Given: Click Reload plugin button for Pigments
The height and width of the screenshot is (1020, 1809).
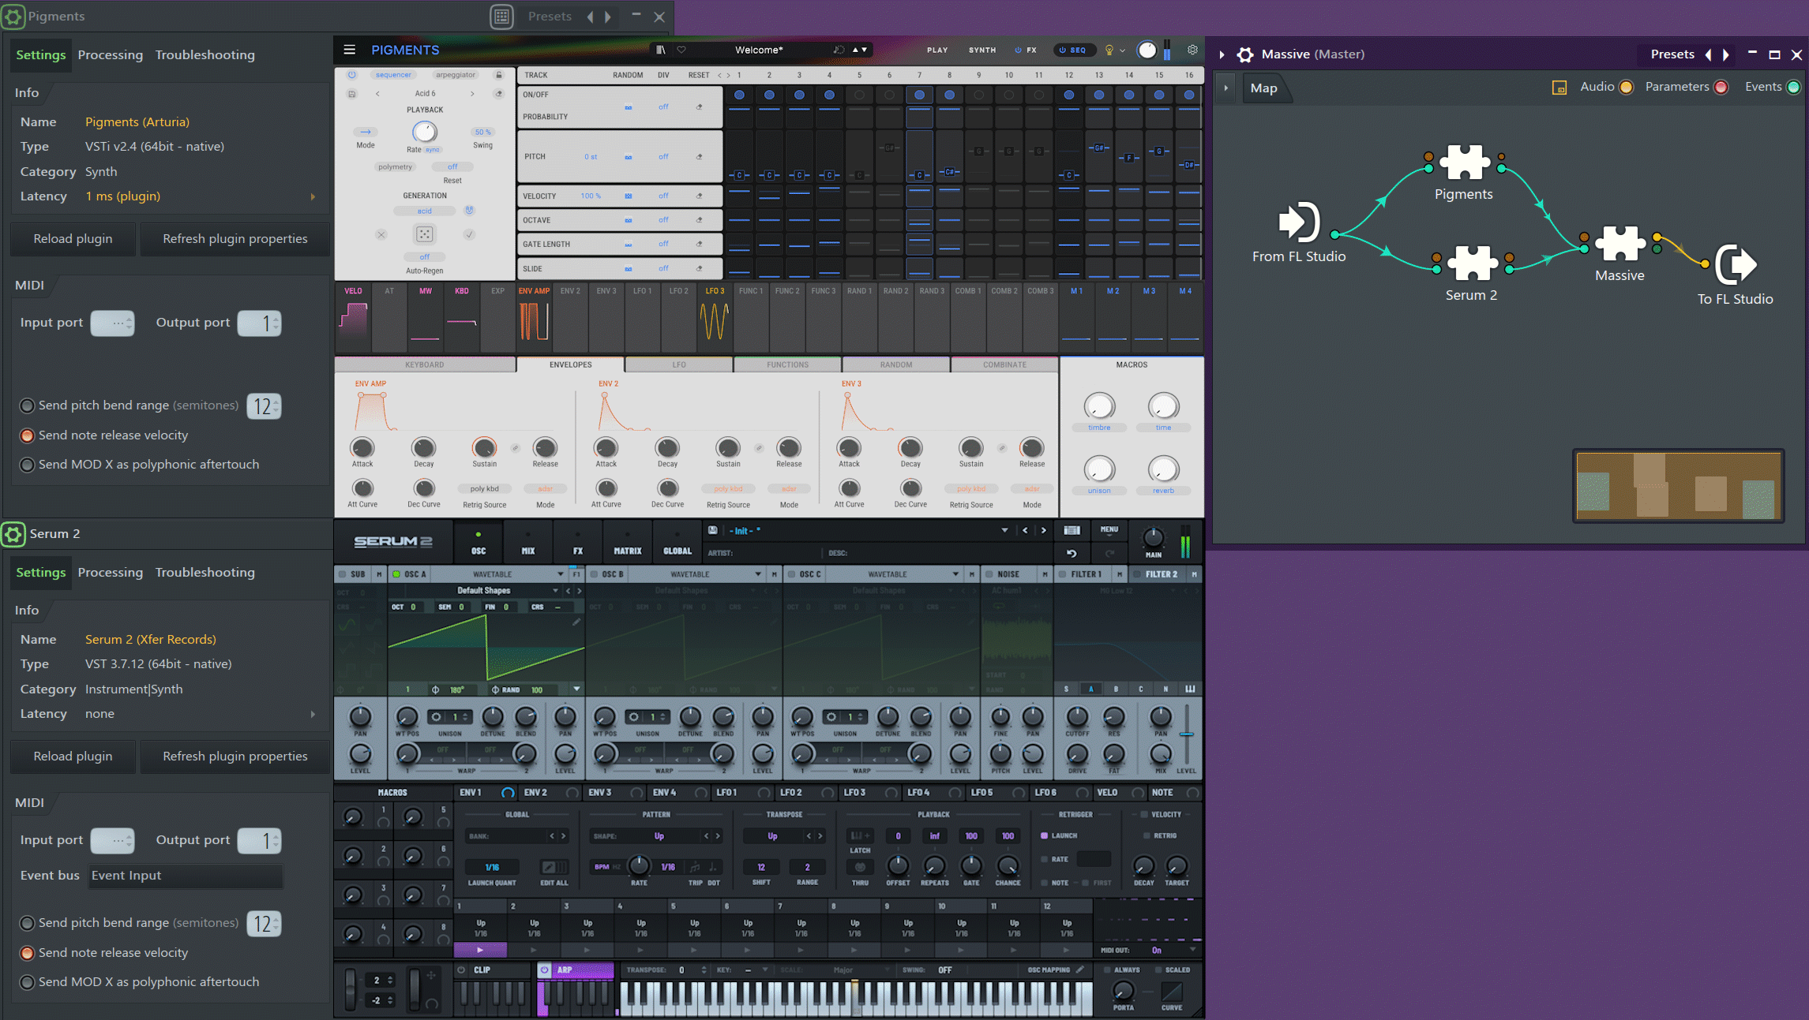Looking at the screenshot, I should pyautogui.click(x=73, y=238).
